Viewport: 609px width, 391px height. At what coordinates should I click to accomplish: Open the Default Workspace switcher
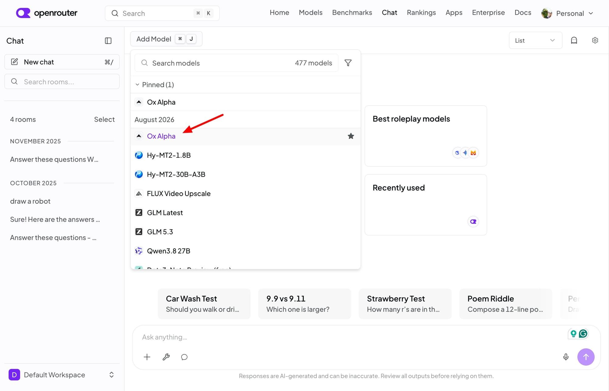coord(62,375)
